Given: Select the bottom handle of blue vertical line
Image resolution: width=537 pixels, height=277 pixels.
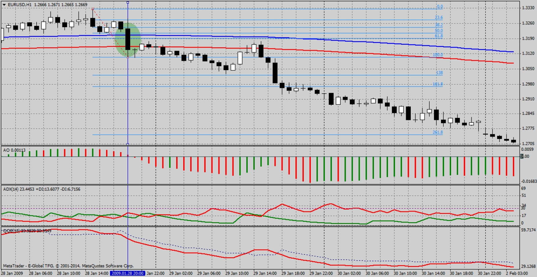Looking at the screenshot, I should coord(128,144).
